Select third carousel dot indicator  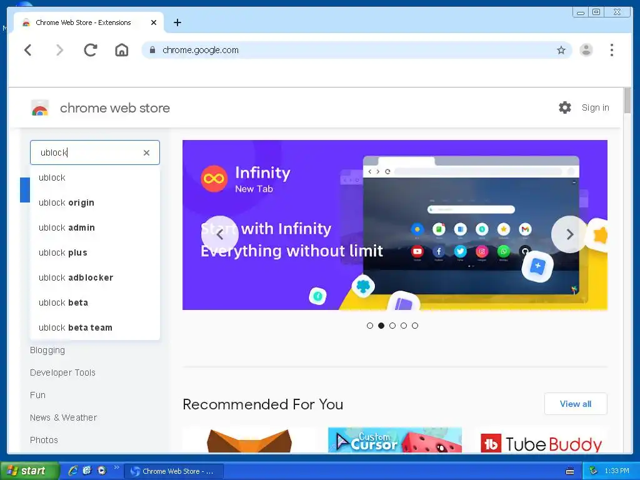pos(392,326)
